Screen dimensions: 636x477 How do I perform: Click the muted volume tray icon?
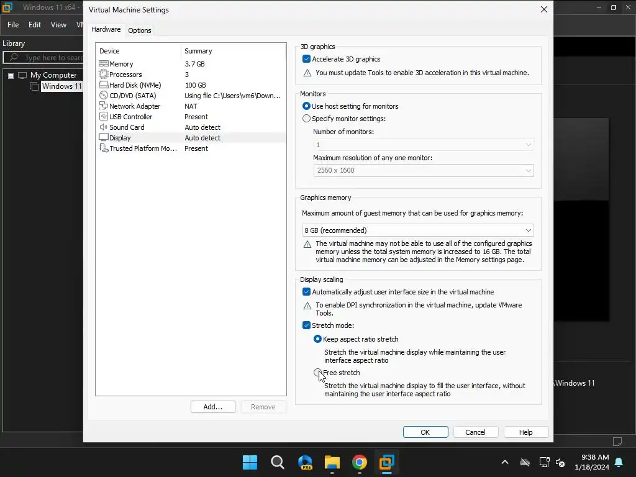(x=560, y=462)
